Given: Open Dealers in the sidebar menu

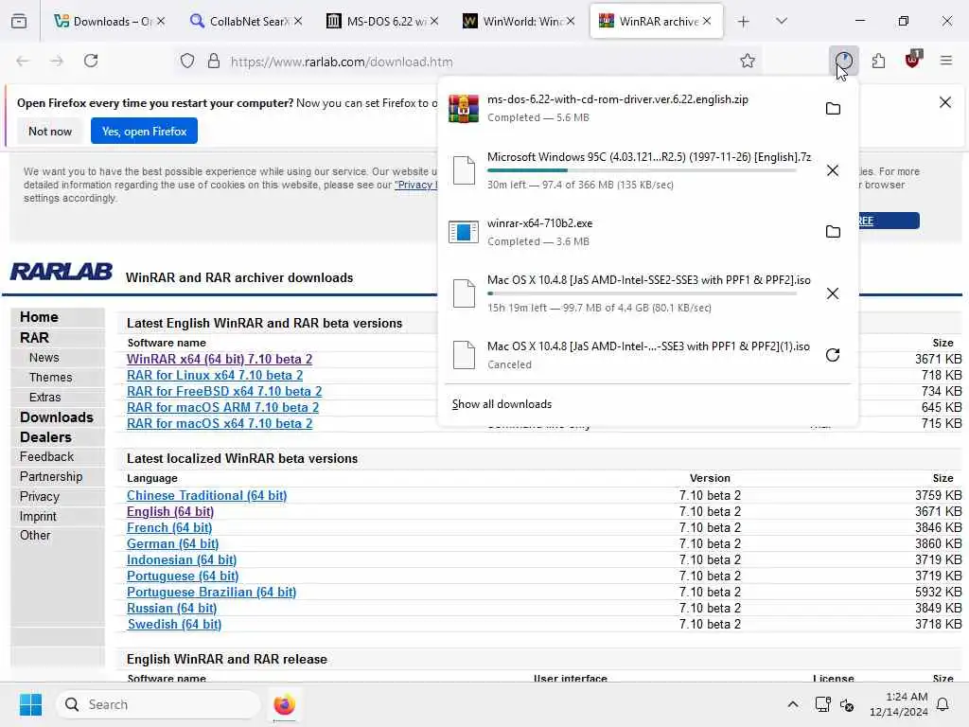Looking at the screenshot, I should (45, 437).
